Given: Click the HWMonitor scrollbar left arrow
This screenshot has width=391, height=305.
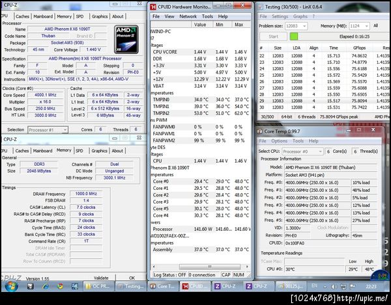Looking at the screenshot, I should coord(154,267).
